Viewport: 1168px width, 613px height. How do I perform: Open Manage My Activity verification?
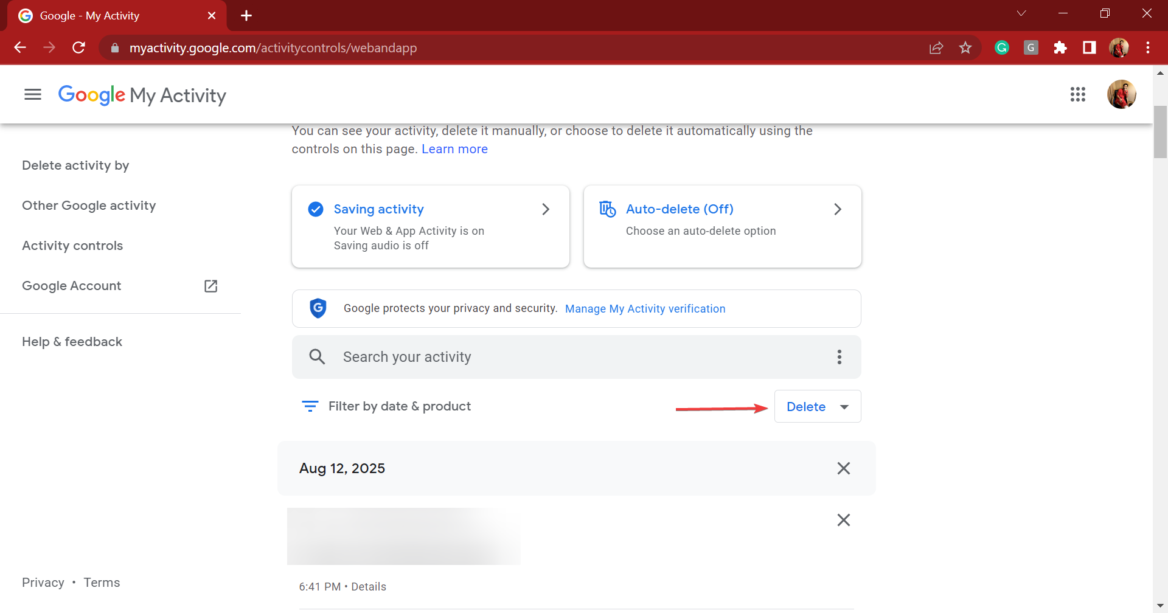tap(645, 309)
